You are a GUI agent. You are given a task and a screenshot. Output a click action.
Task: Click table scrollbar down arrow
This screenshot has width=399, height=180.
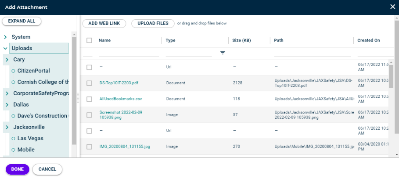[396, 154]
